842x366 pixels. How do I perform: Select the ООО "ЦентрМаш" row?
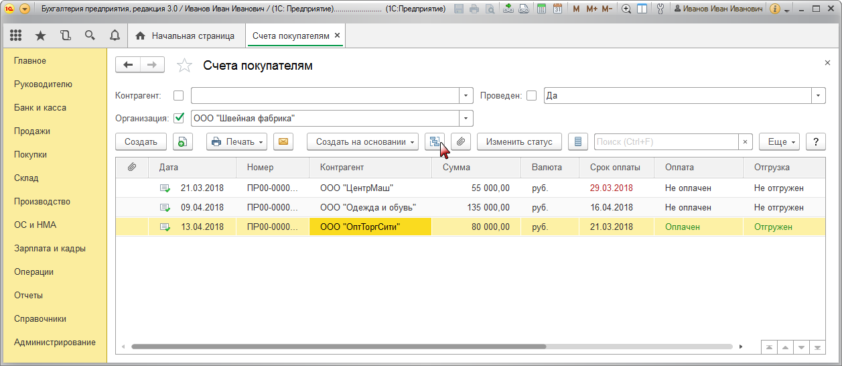[x=470, y=188]
